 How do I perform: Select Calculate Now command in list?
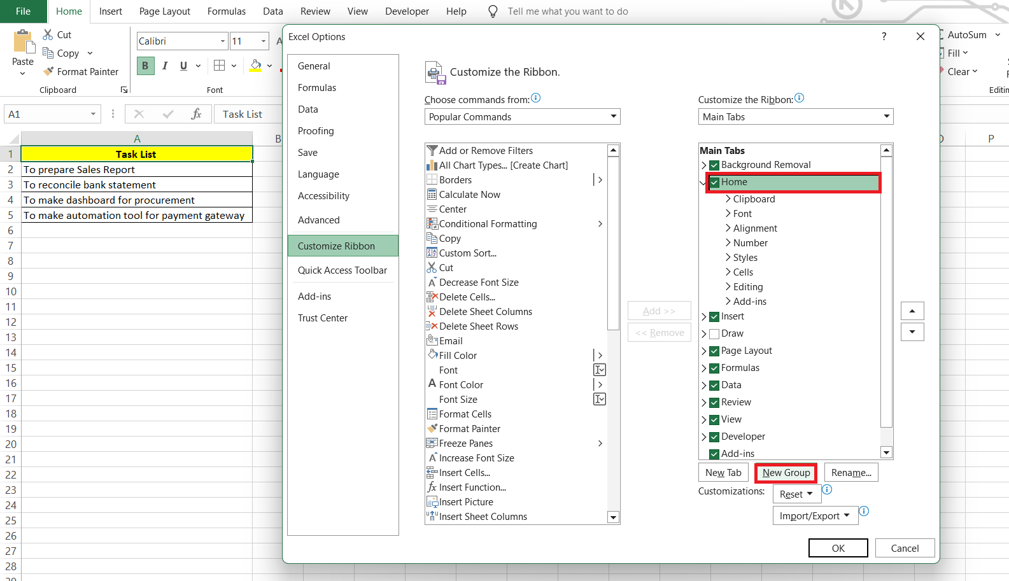pos(516,195)
